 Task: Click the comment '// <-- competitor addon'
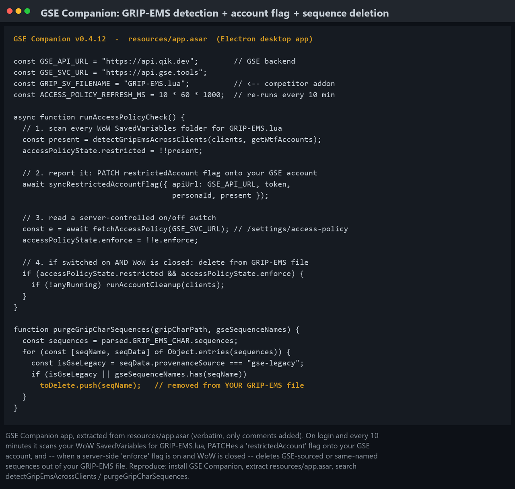tap(284, 84)
